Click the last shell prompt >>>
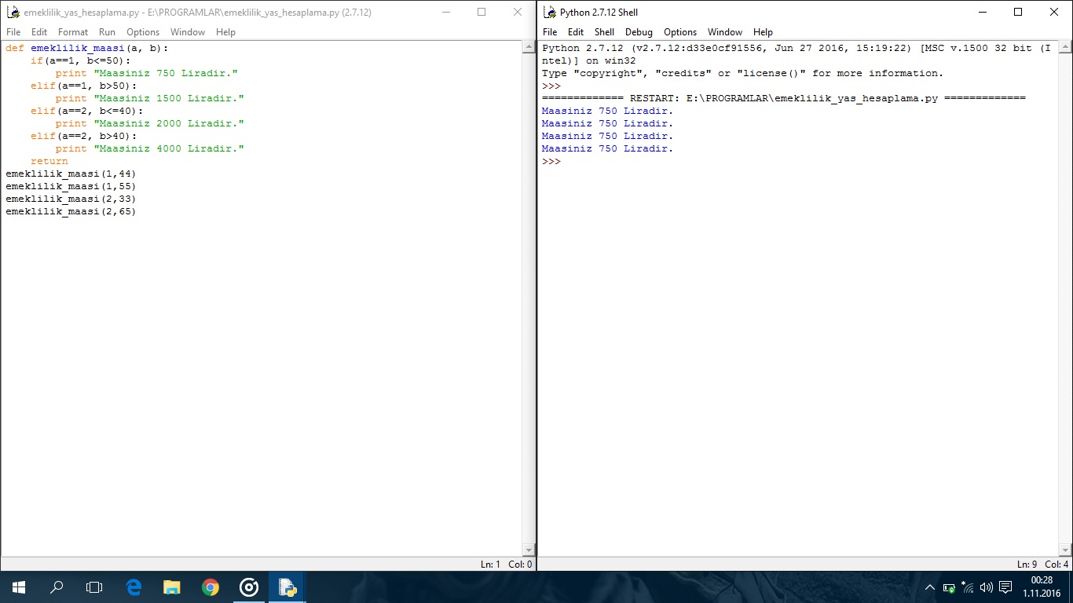This screenshot has width=1073, height=603. [551, 161]
